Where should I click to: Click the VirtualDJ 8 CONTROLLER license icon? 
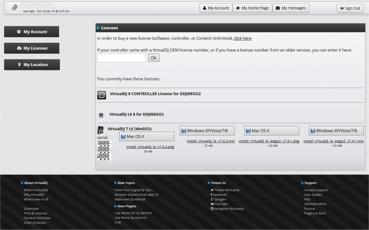tap(101, 95)
